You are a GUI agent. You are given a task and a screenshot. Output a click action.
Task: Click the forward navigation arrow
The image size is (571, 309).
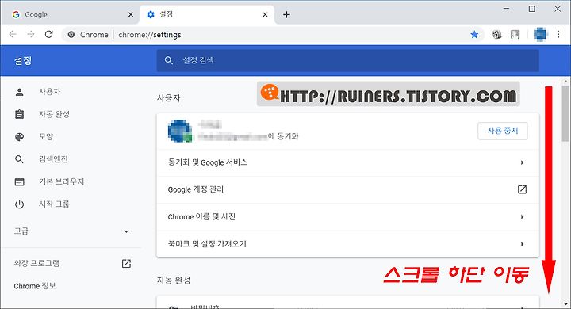click(x=31, y=35)
